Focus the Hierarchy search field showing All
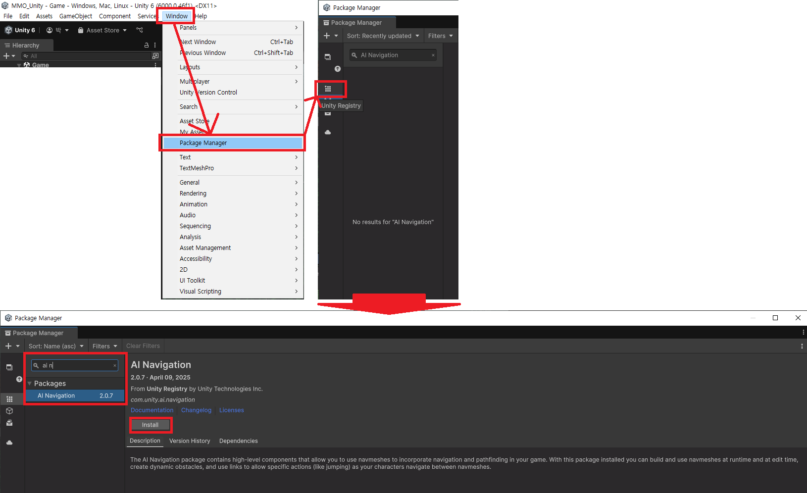Screen dimensions: 807x493 [87, 56]
